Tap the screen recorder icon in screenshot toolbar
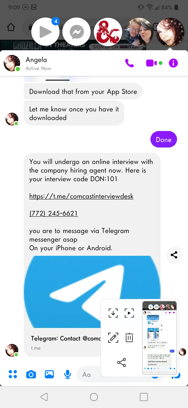 tap(129, 313)
